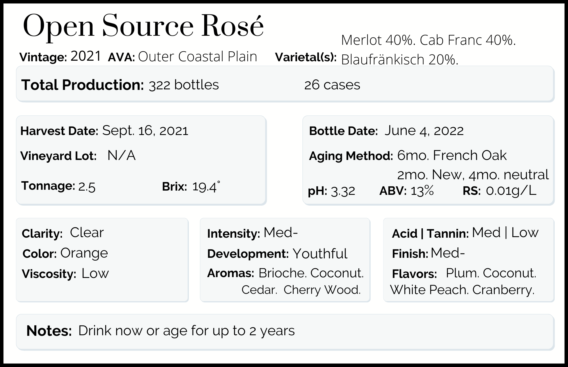Click the pH 3.32 value
Viewport: 568px width, 367px height.
[343, 191]
